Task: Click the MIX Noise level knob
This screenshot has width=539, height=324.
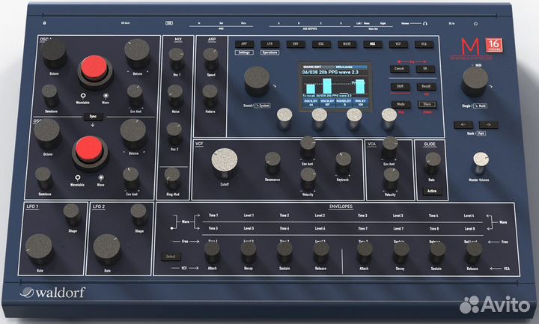Action: pyautogui.click(x=175, y=95)
